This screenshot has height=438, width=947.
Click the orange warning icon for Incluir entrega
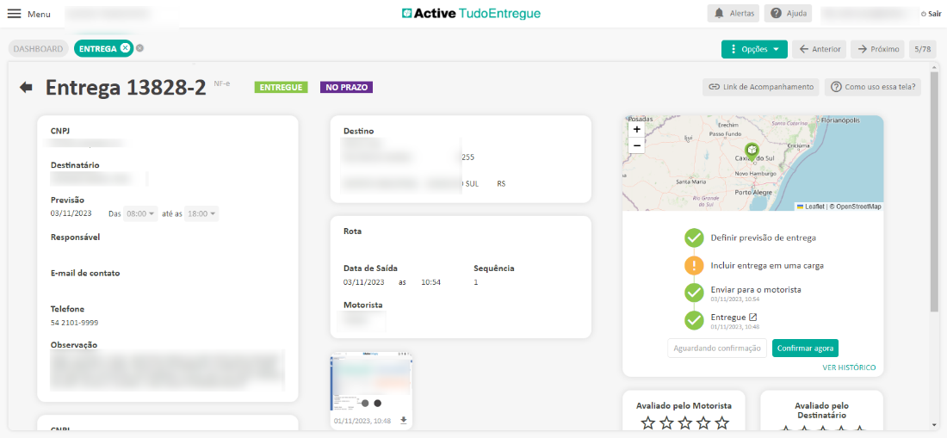694,265
